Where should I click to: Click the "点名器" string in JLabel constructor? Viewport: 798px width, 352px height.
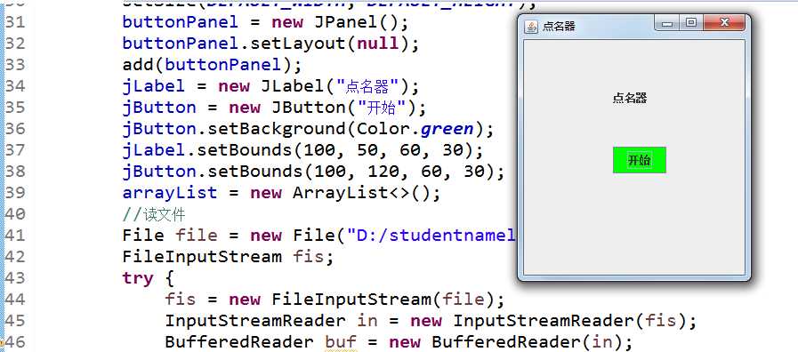coord(367,86)
